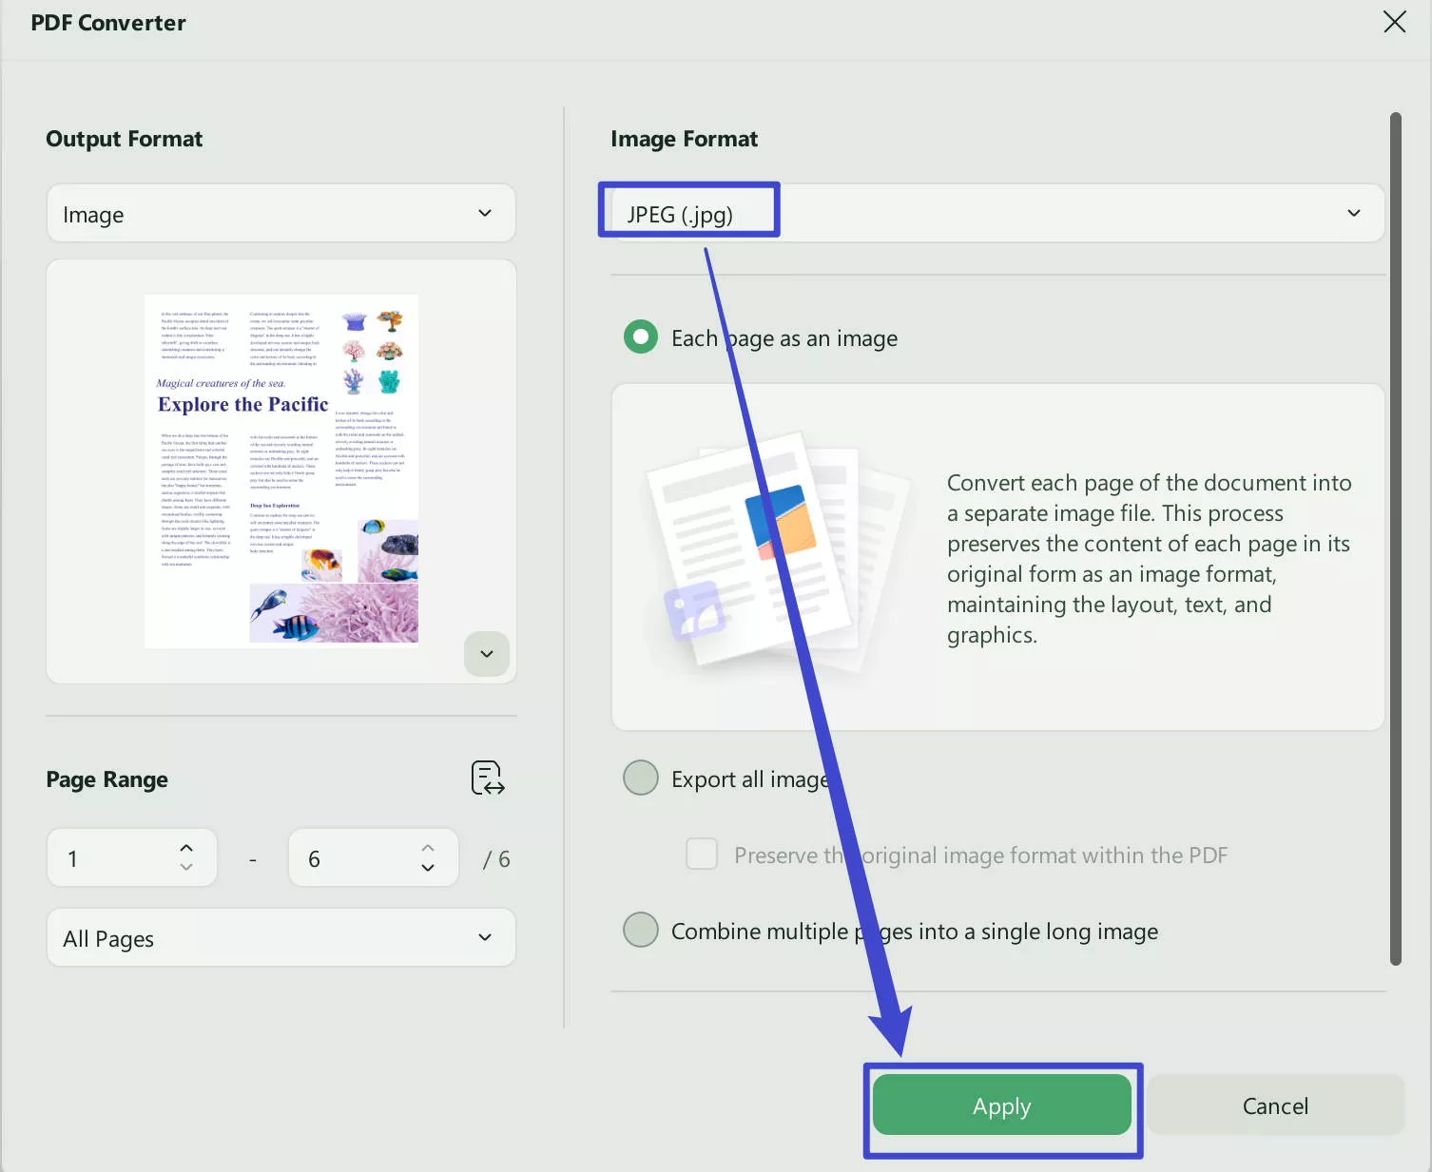The image size is (1432, 1172).
Task: Open the Output Format dropdown showing 'Image'
Action: [x=281, y=213]
